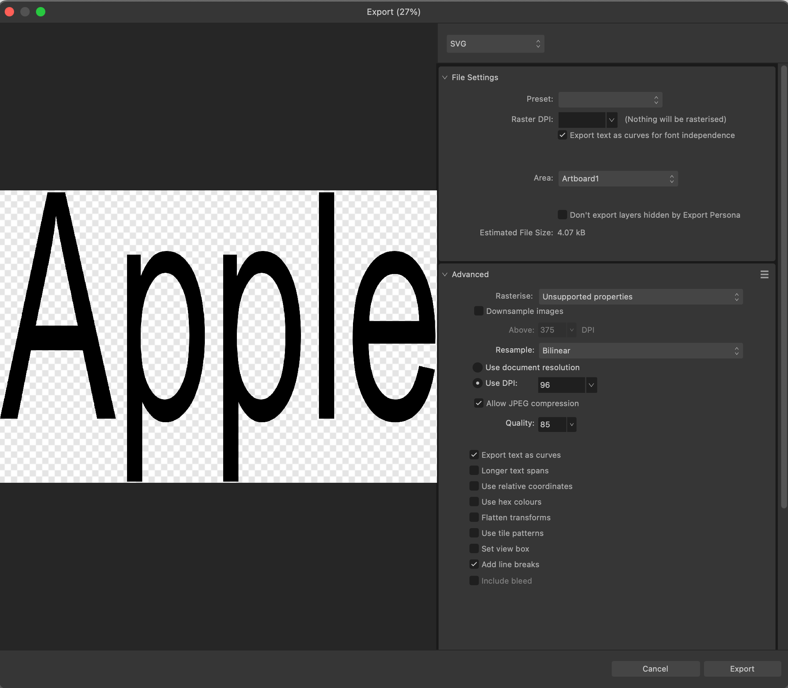Screen dimensions: 788x688
Task: Click the Apple text export preview
Action: (218, 337)
